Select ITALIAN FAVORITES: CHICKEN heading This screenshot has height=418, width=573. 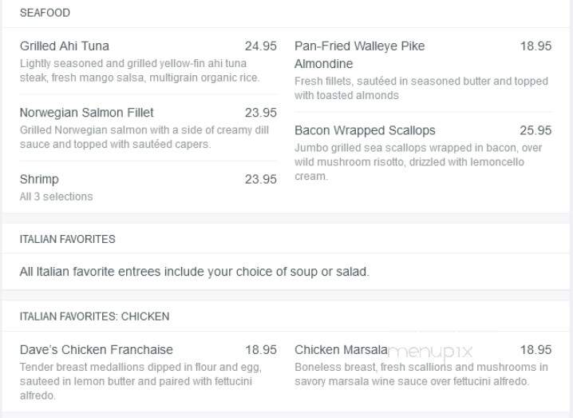point(95,316)
